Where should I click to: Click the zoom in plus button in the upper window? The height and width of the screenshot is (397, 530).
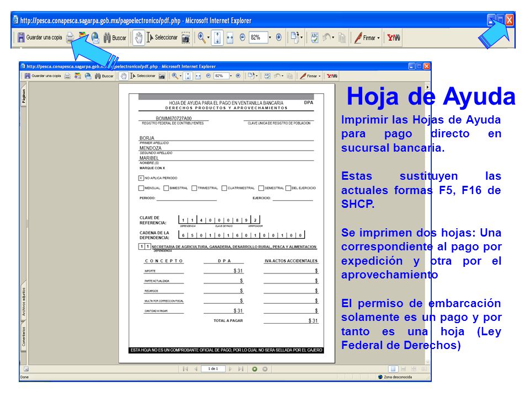coord(279,37)
